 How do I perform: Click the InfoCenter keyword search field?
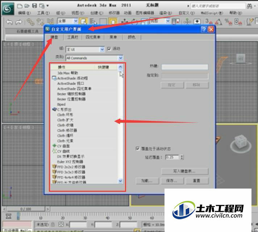click(x=217, y=6)
